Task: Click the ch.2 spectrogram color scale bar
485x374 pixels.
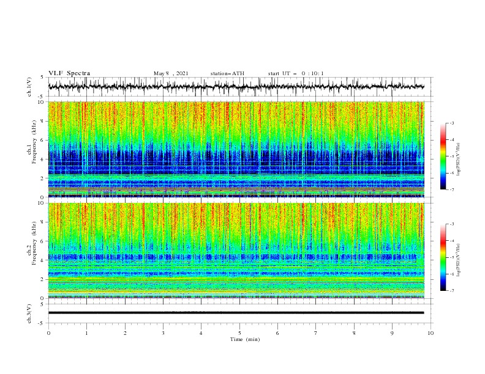Action: click(x=443, y=257)
